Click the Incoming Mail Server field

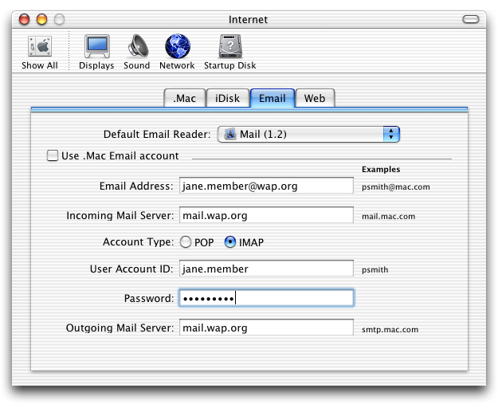266,215
